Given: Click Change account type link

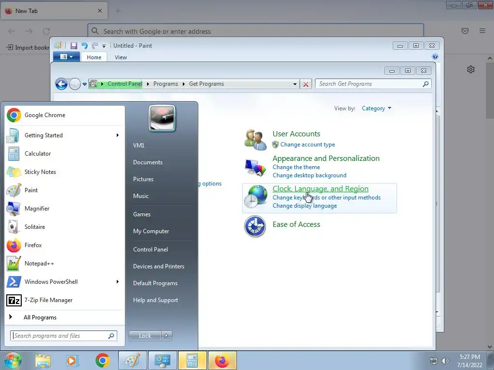Looking at the screenshot, I should point(307,145).
